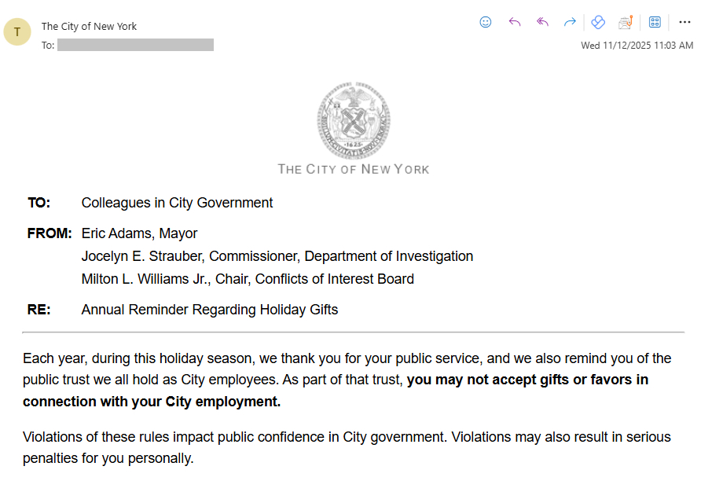Click the Reply All double-arrow icon
This screenshot has height=503, width=712.
coord(542,22)
